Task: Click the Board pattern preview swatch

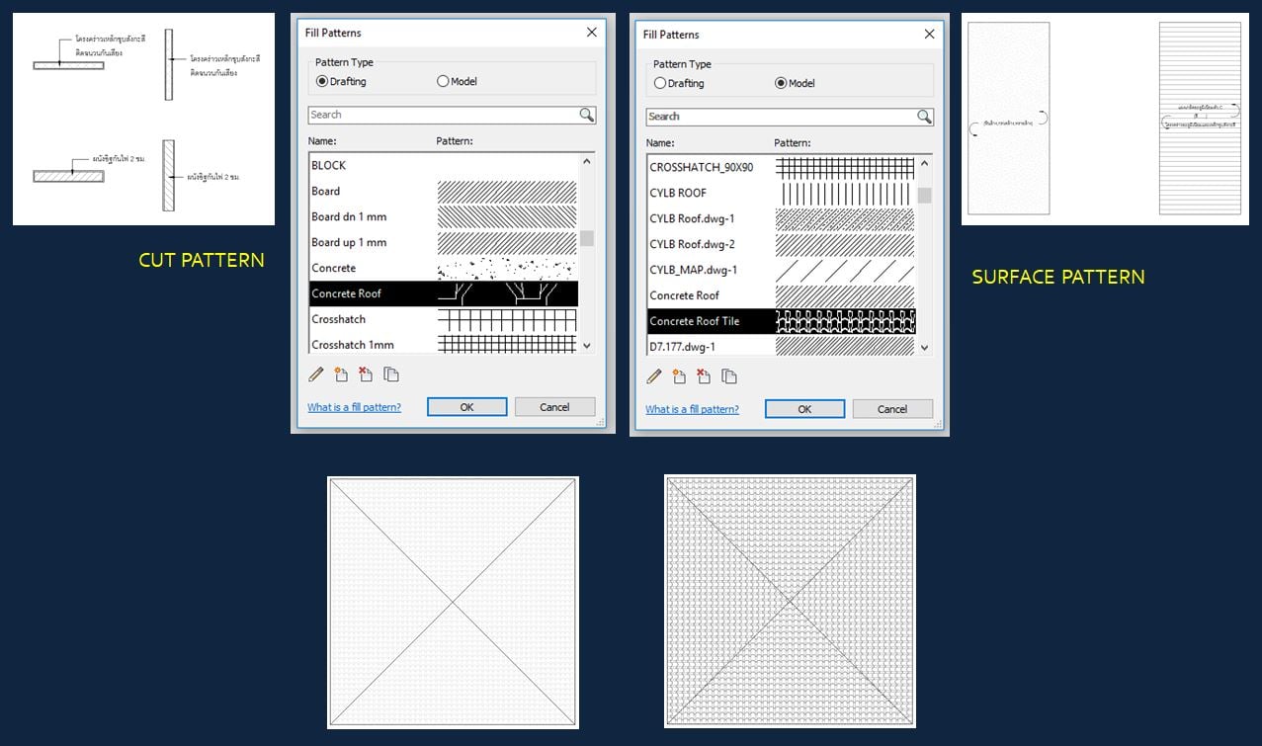Action: tap(507, 192)
